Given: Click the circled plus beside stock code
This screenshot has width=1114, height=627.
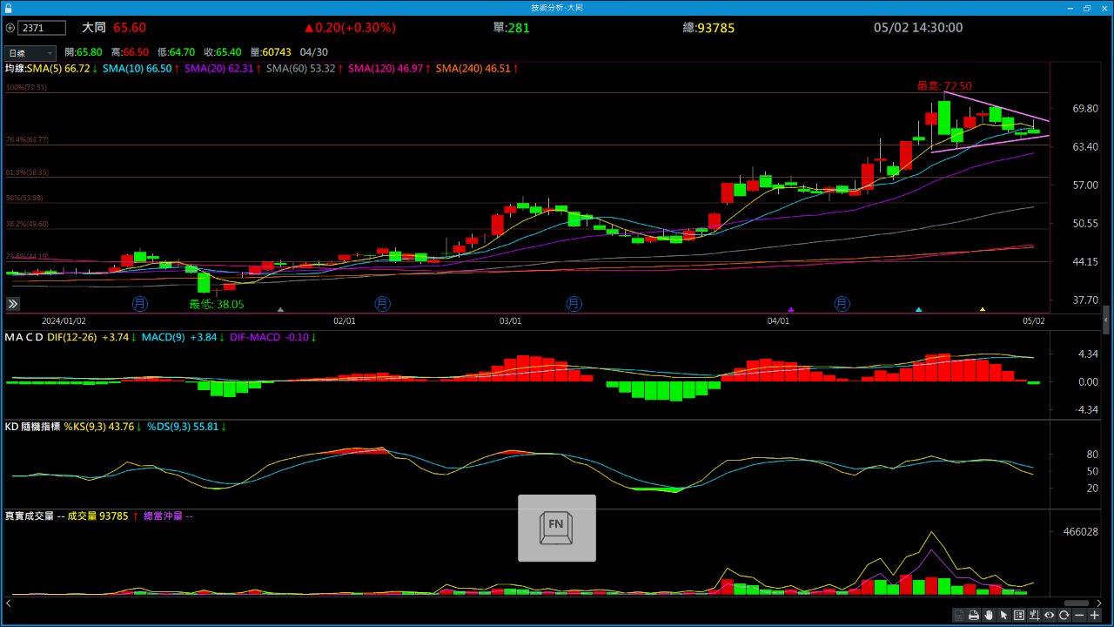Looking at the screenshot, I should [x=10, y=28].
